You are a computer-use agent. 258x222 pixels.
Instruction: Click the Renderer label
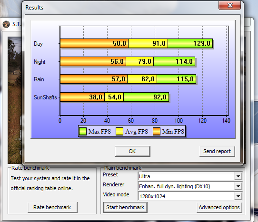(114, 184)
